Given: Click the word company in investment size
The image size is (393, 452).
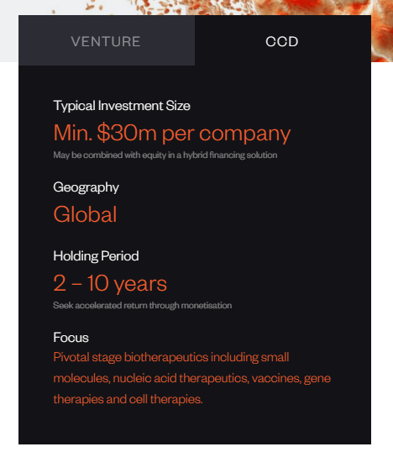Looking at the screenshot, I should [245, 134].
